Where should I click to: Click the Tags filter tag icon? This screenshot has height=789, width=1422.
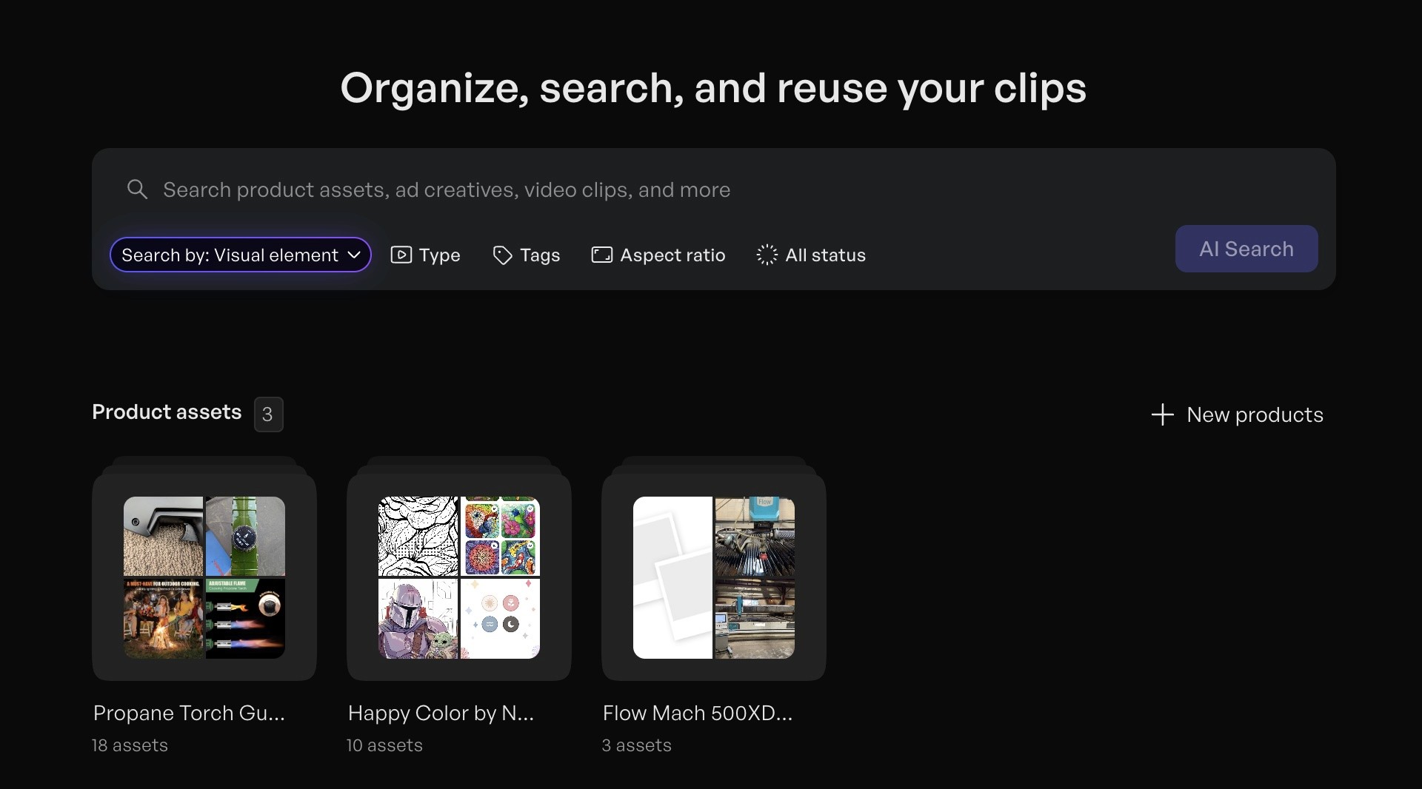[501, 255]
